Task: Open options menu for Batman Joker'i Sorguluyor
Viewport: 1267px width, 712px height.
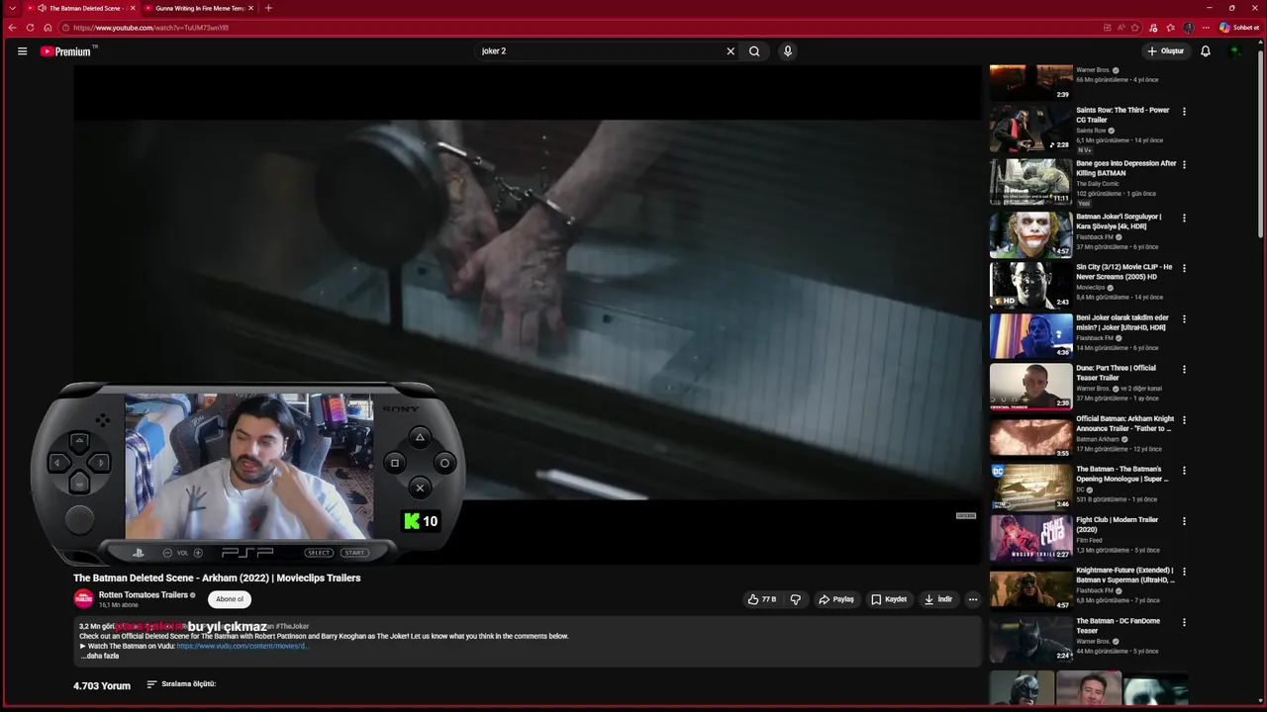Action: tap(1184, 219)
